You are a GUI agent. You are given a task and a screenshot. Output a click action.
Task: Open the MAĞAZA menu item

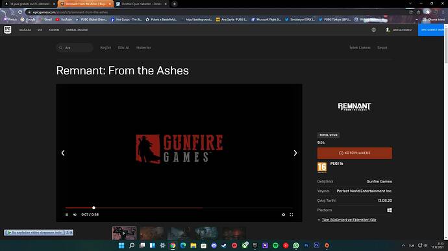(25, 30)
